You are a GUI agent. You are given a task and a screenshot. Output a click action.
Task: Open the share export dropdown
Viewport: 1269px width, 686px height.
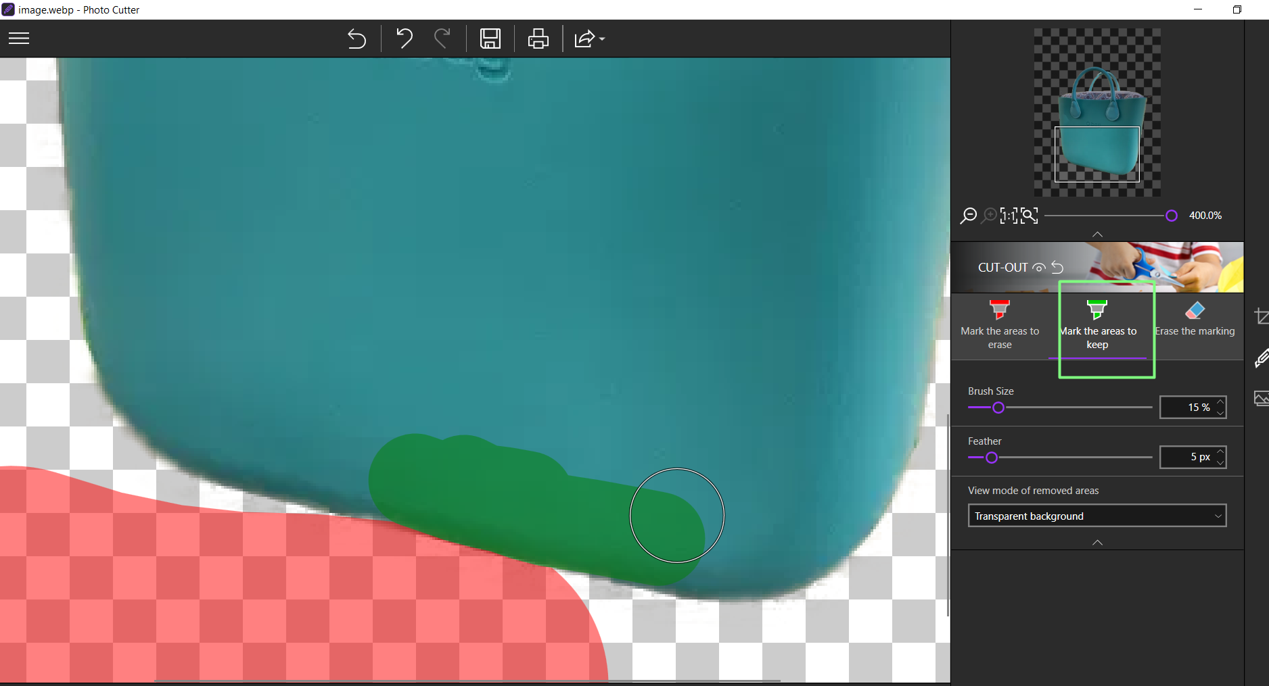click(589, 39)
